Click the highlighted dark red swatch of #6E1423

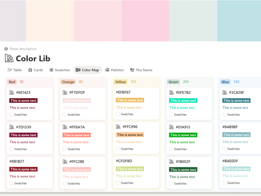coord(23,101)
